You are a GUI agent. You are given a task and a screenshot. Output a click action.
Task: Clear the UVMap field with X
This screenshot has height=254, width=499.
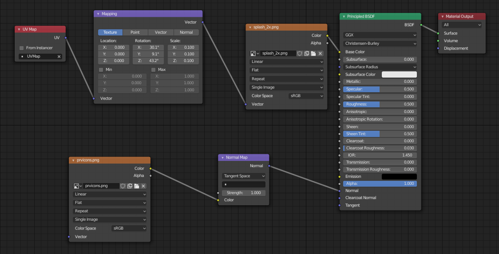[59, 57]
